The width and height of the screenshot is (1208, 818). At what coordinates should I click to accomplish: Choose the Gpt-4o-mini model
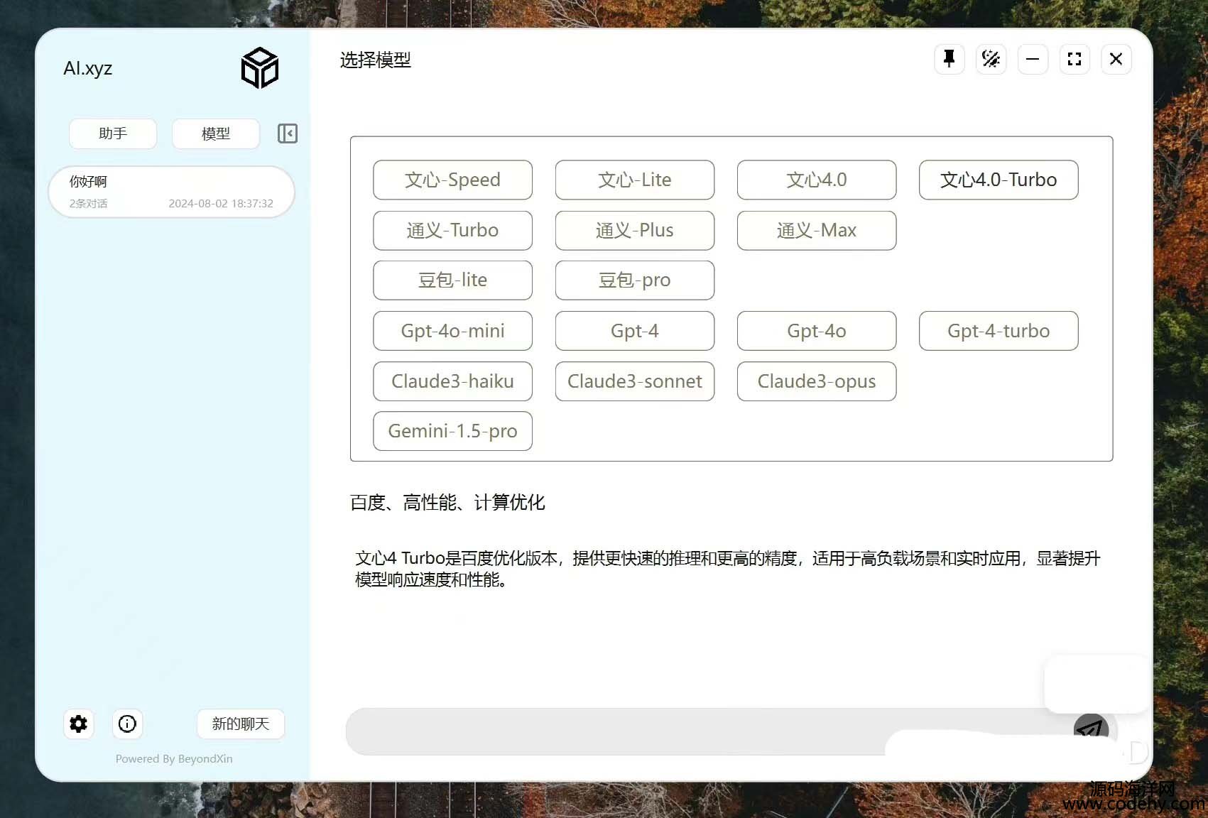pos(452,331)
